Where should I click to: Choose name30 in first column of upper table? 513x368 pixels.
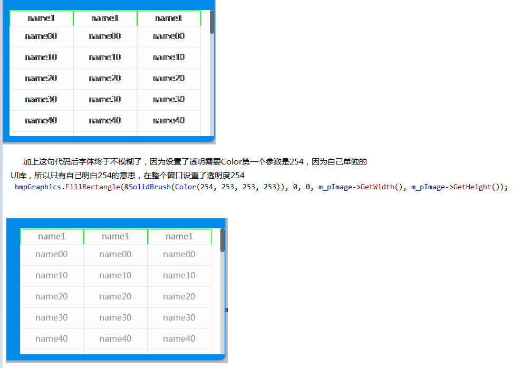[x=41, y=100]
